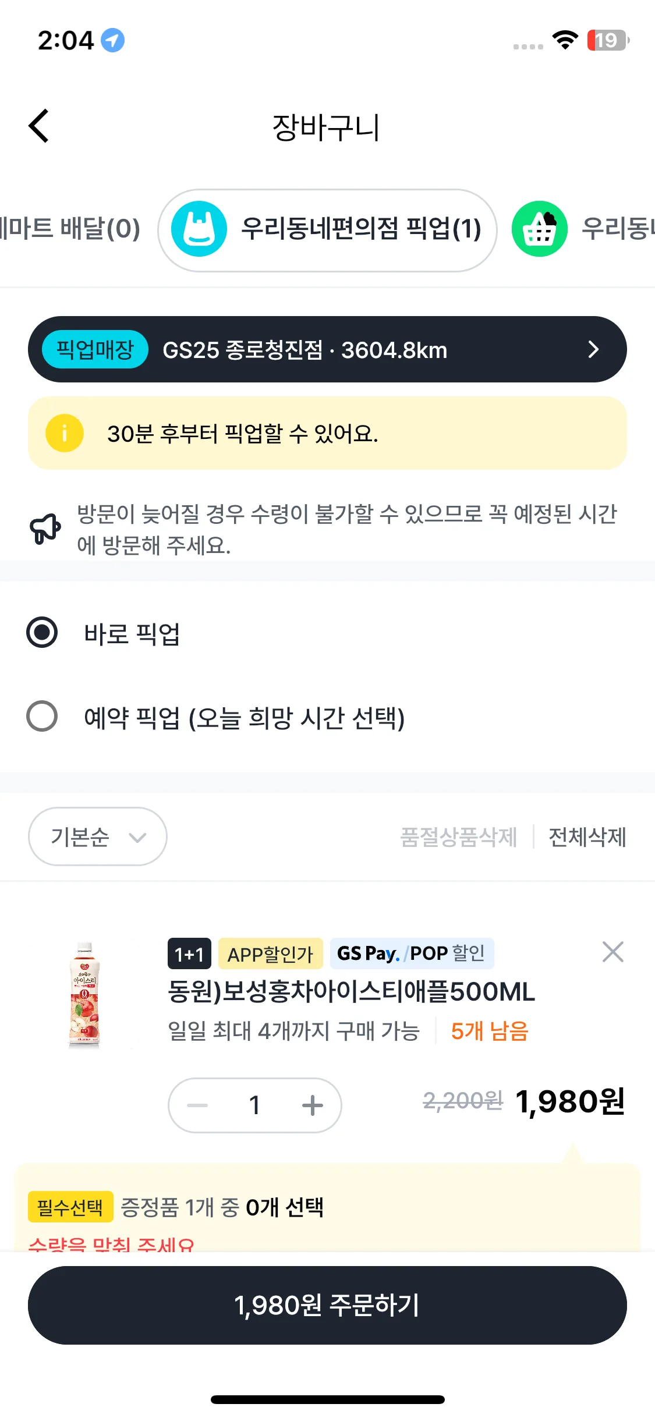Tap 전체삭제 to clear the cart
The width and height of the screenshot is (655, 1418).
coord(587,837)
